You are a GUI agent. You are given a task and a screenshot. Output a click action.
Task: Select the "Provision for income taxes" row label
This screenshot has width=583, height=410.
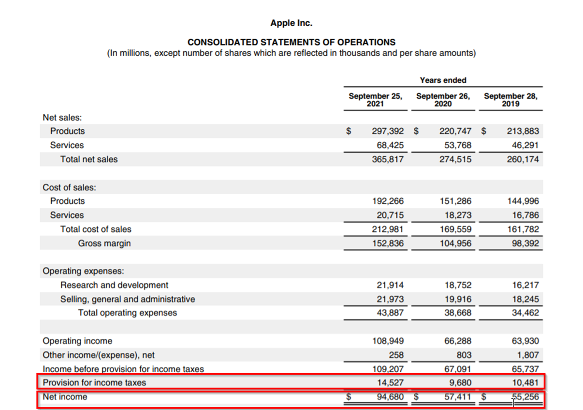pos(94,383)
